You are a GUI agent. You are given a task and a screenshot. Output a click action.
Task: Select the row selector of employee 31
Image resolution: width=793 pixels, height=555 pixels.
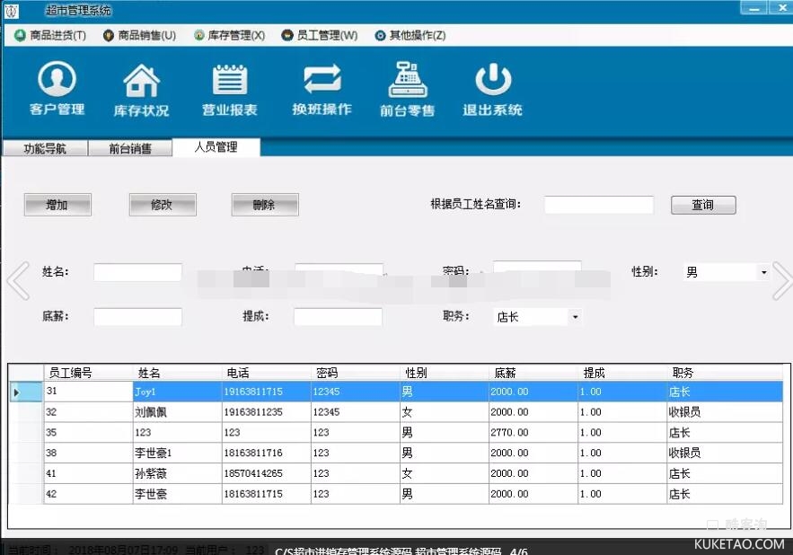click(x=26, y=392)
